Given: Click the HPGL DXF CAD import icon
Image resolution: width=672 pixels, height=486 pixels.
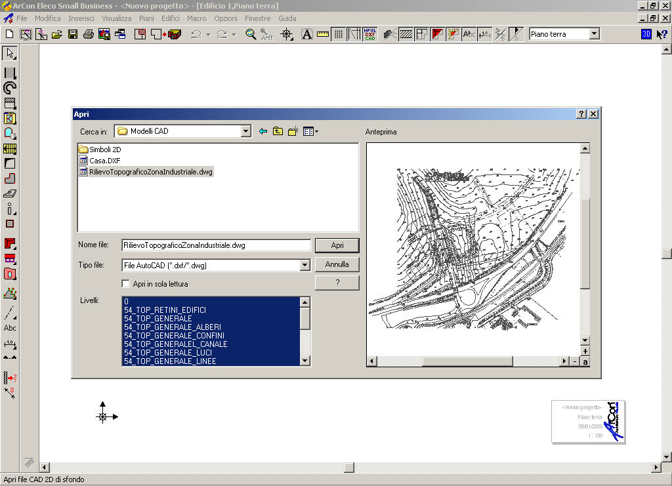Looking at the screenshot, I should (x=370, y=34).
